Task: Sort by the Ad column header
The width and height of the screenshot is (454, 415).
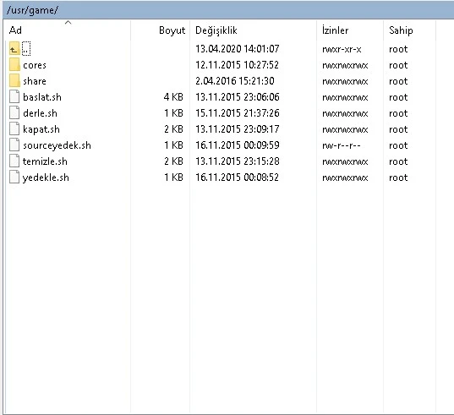Action: [x=67, y=30]
